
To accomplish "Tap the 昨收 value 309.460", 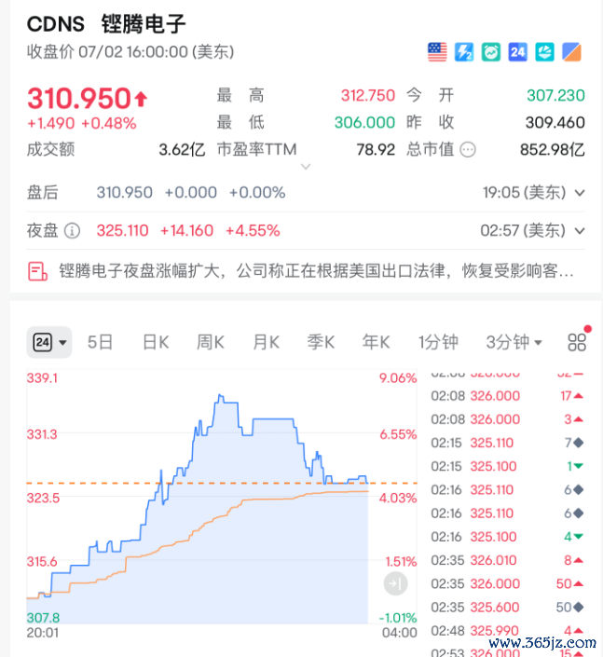I will (555, 123).
